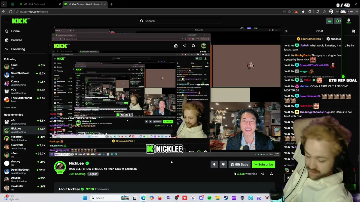Open the Just Chatting category link
The height and width of the screenshot is (202, 360).
click(x=77, y=174)
